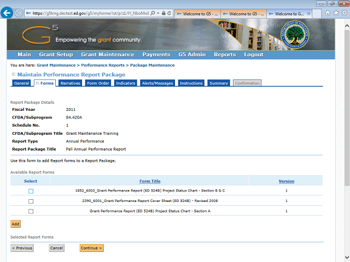Follow Performance Reports breadcrumb link
Image resolution: width=350 pixels, height=262 pixels.
(x=103, y=65)
